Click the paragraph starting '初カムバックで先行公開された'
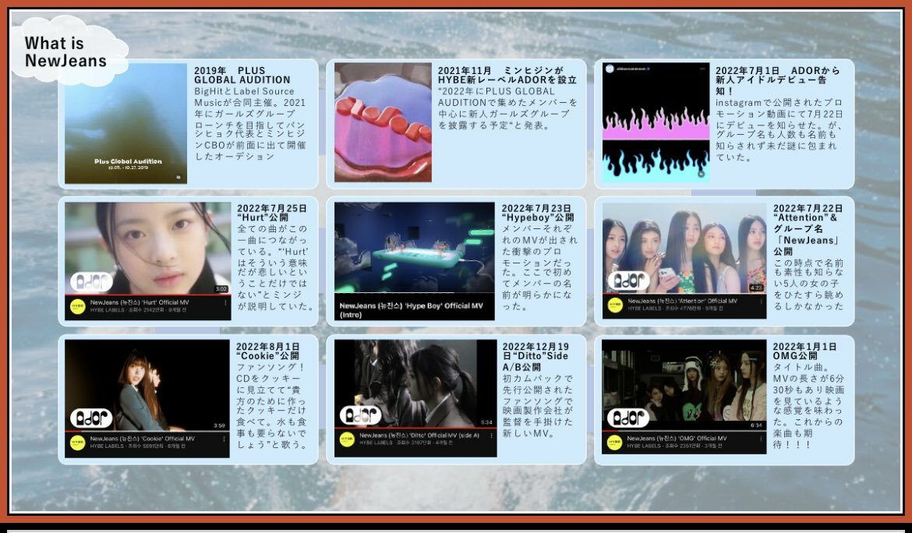Screen dimensions: 912x533 (x=537, y=406)
